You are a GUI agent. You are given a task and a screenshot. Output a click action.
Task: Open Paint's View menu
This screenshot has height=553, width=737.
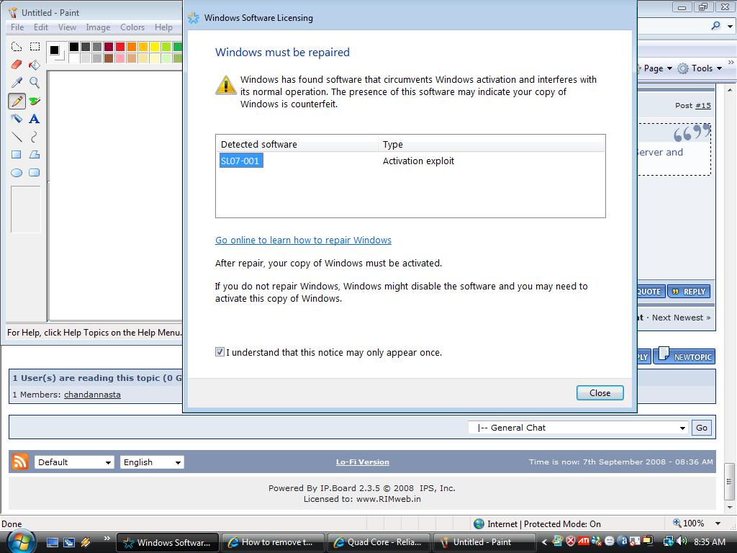coord(67,27)
